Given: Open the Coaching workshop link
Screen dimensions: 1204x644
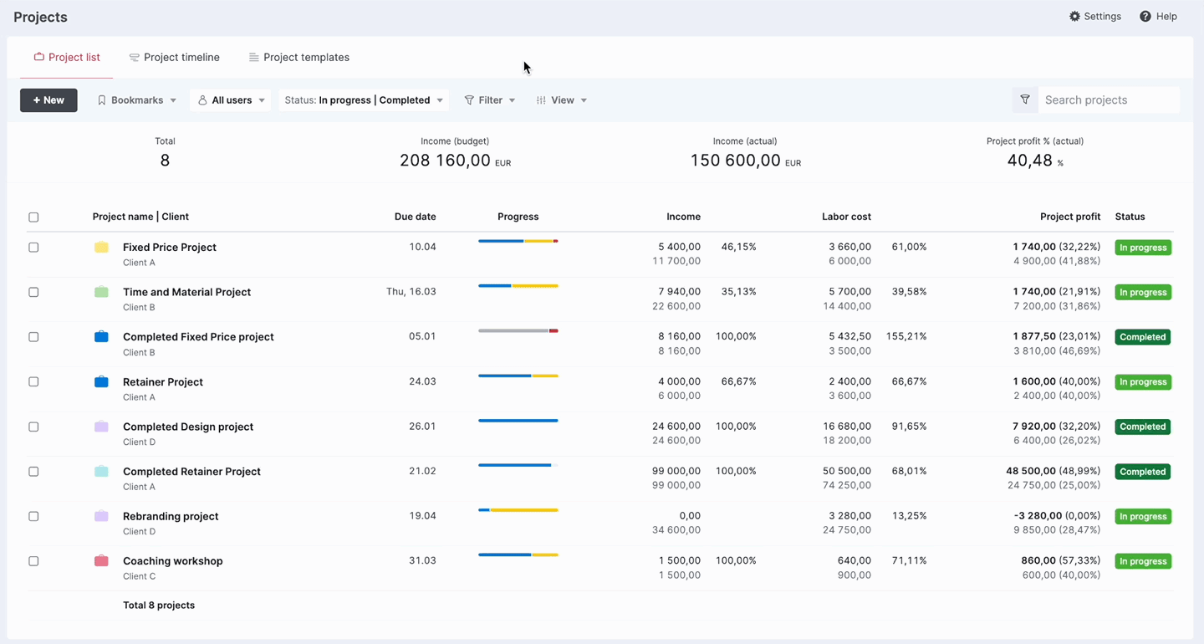Looking at the screenshot, I should point(173,561).
